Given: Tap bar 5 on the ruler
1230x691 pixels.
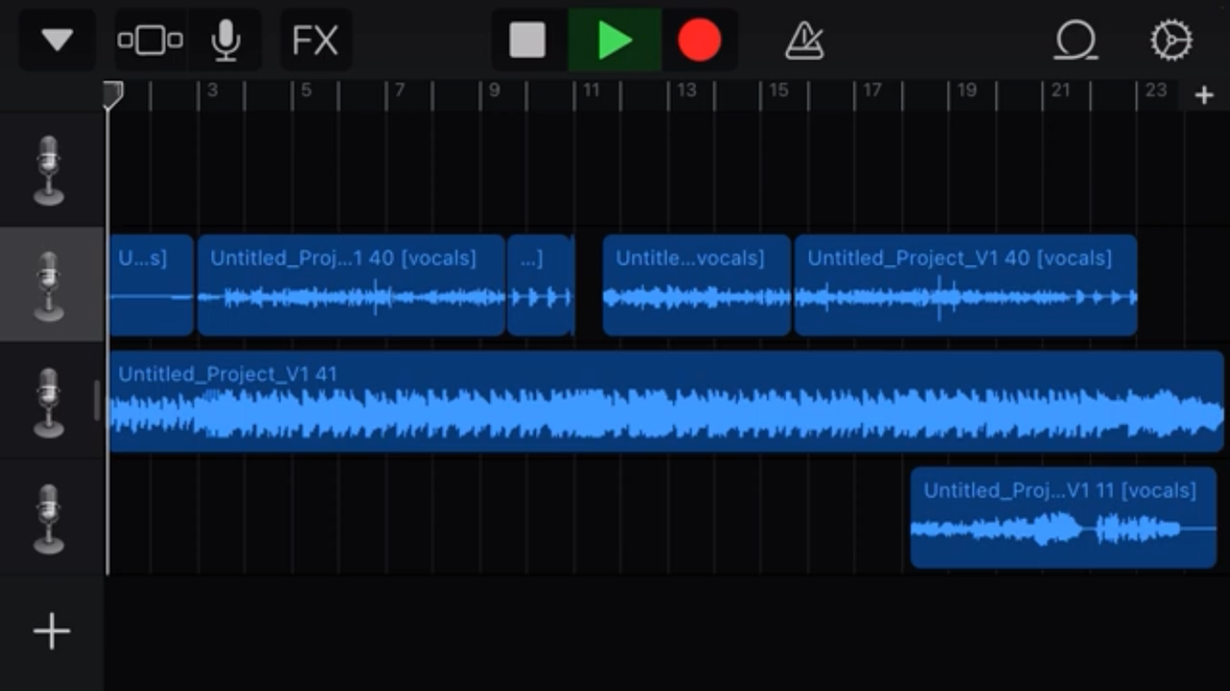Looking at the screenshot, I should [307, 90].
